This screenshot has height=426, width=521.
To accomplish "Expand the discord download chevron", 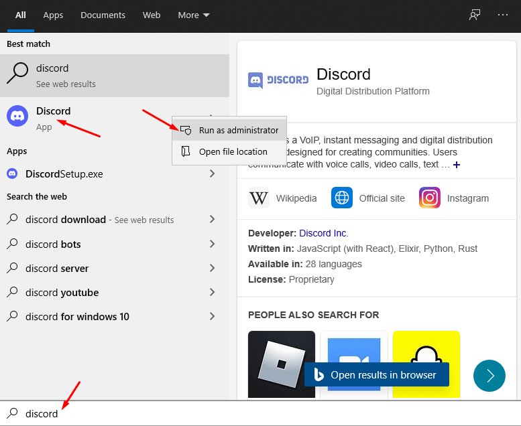I will (213, 219).
